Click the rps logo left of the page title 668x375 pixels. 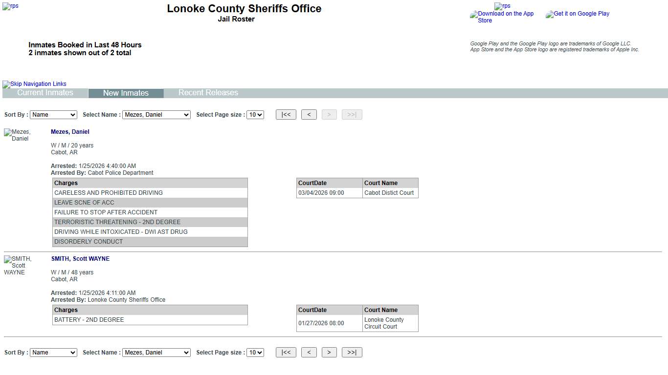pyautogui.click(x=11, y=6)
